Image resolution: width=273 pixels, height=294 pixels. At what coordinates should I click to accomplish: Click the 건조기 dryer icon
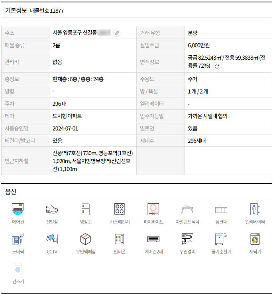tap(18, 269)
